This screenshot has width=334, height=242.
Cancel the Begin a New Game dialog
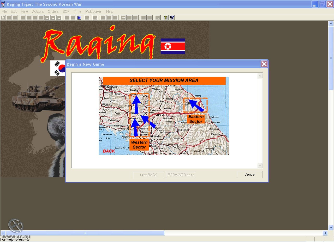[250, 175]
